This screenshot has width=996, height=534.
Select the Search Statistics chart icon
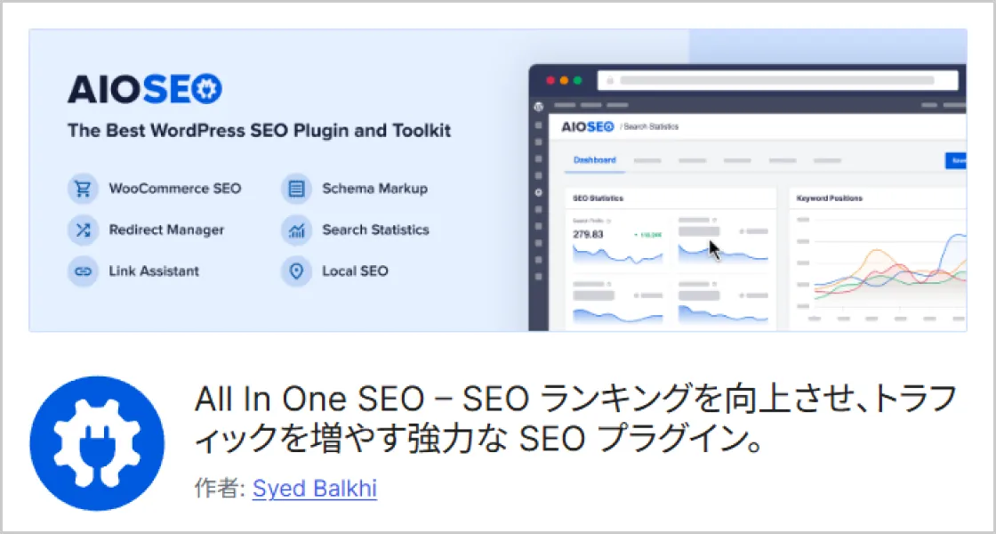[296, 230]
